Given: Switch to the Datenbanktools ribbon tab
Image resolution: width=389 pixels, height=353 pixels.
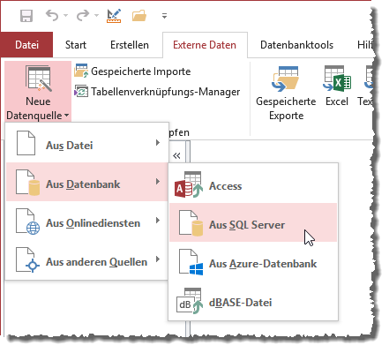Looking at the screenshot, I should (x=296, y=45).
